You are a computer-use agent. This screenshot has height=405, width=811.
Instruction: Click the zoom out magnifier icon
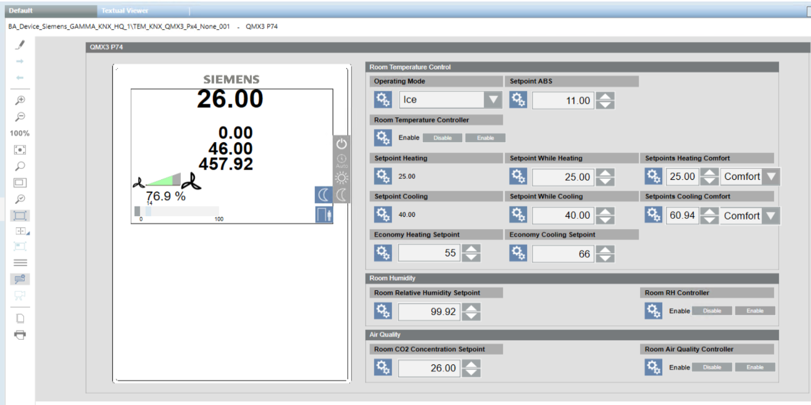pos(20,117)
